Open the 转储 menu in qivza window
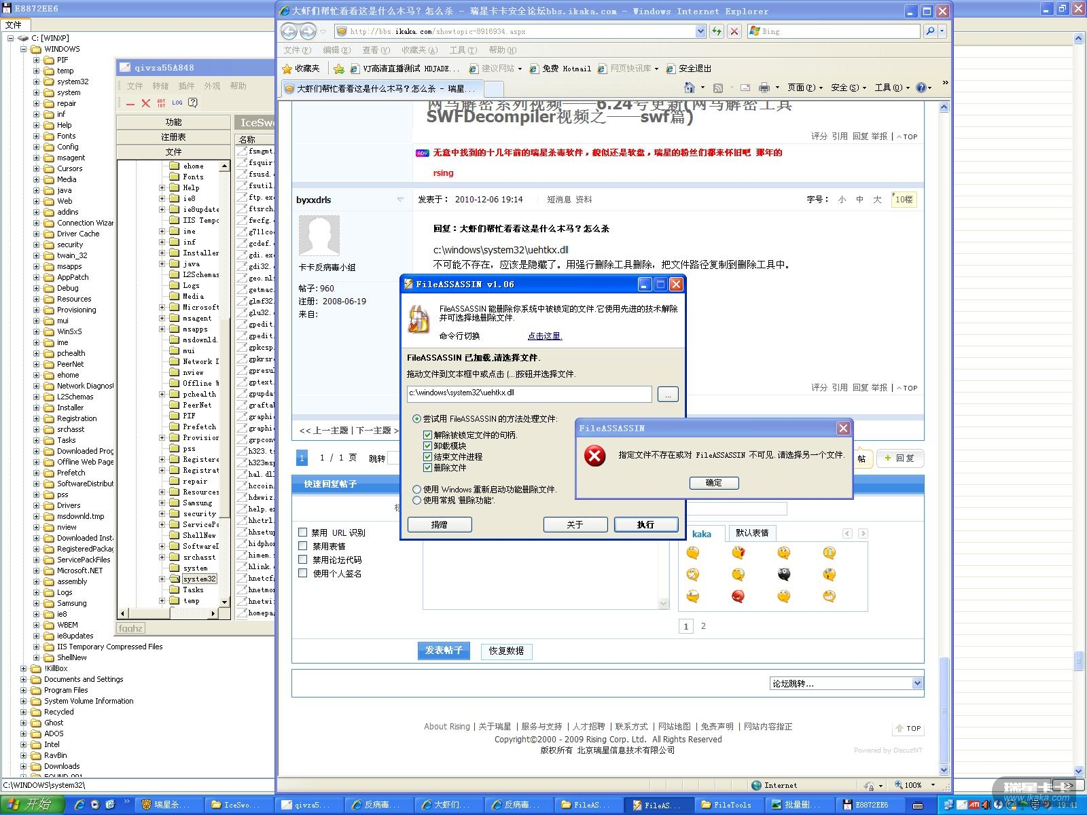 click(x=160, y=86)
